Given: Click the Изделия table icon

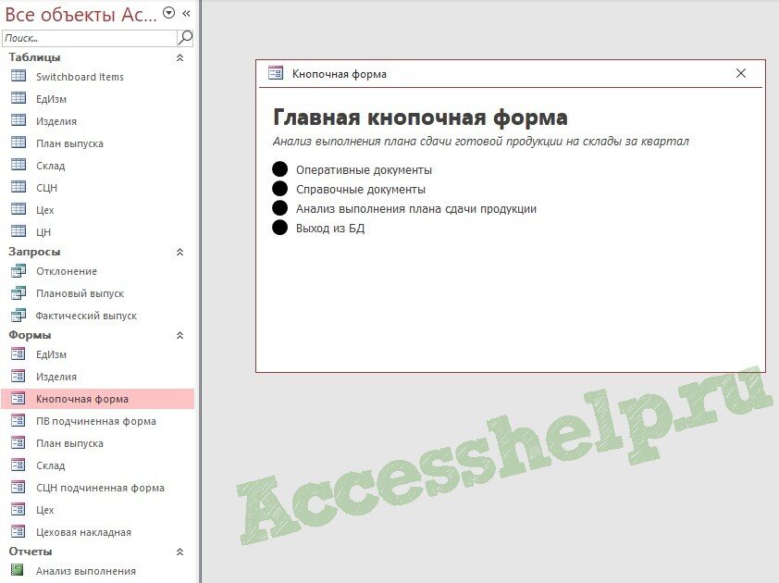Looking at the screenshot, I should tap(19, 120).
